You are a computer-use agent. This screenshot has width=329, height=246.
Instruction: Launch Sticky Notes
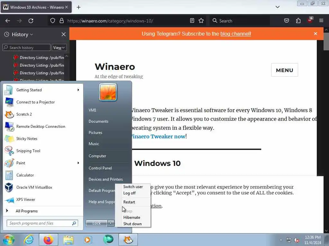(x=43, y=138)
